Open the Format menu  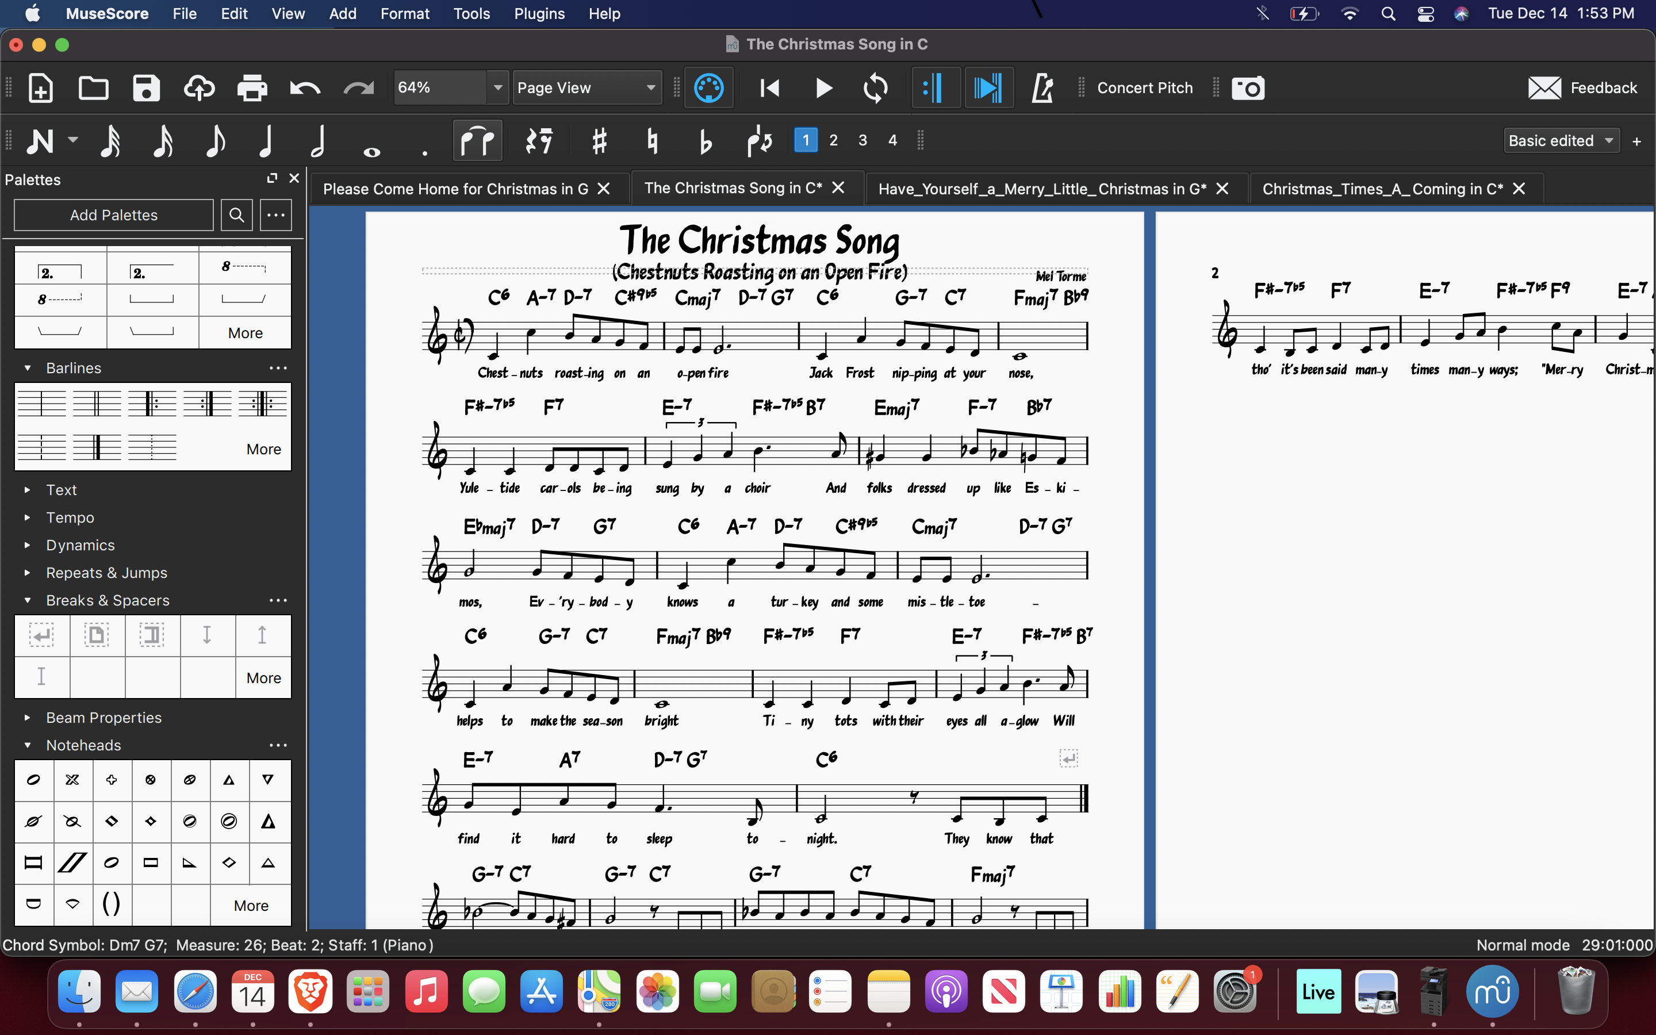405,14
